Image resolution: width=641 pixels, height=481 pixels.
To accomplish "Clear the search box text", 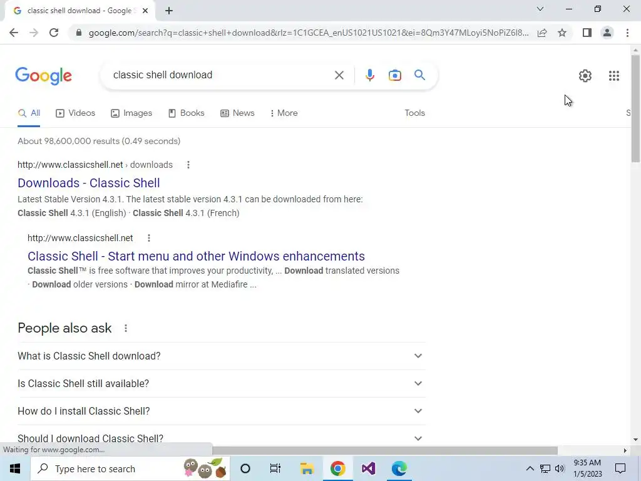I will 339,75.
